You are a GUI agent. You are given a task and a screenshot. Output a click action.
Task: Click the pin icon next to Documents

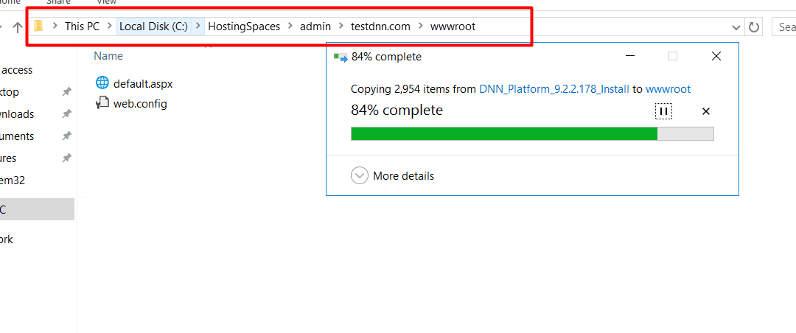(66, 136)
